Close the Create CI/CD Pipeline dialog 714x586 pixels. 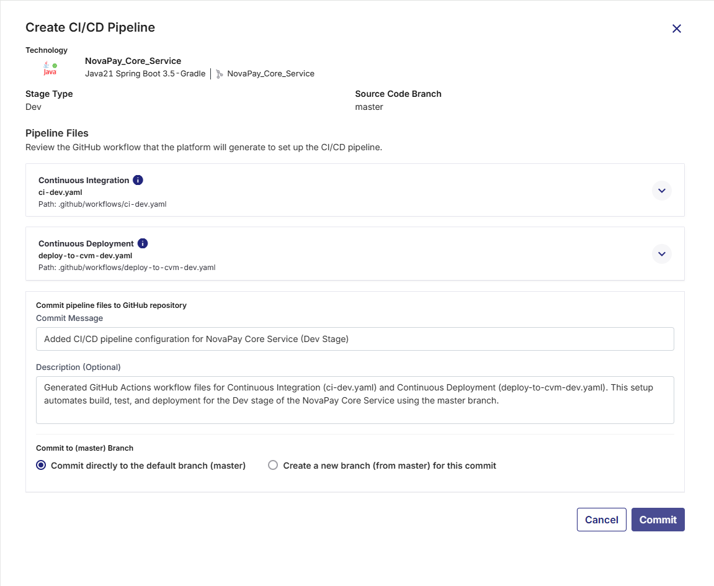677,29
